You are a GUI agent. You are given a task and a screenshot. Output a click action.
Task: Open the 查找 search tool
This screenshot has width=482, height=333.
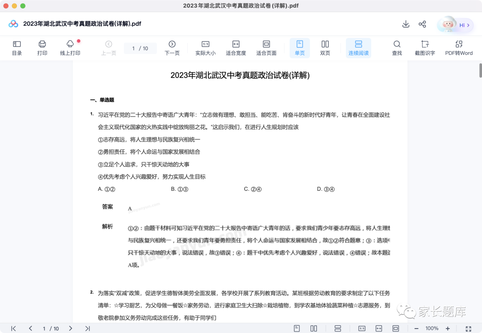click(x=397, y=48)
